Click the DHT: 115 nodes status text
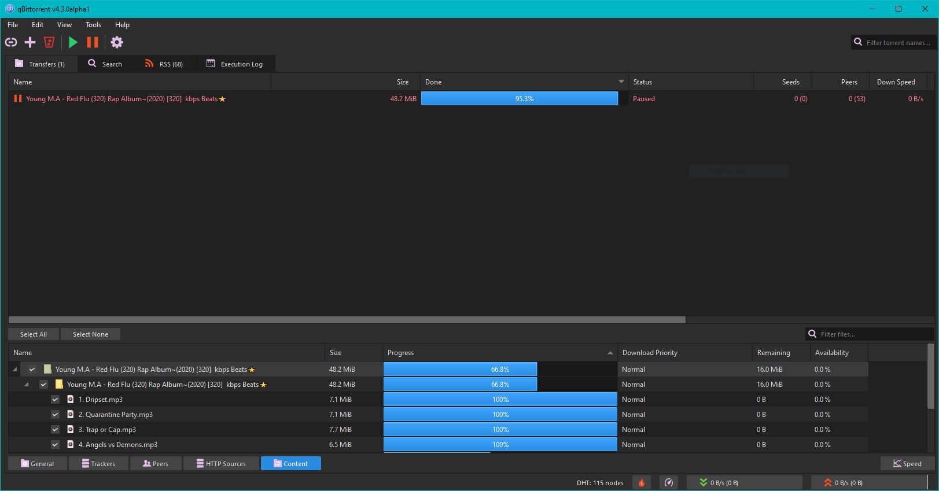The image size is (939, 491). pos(600,482)
